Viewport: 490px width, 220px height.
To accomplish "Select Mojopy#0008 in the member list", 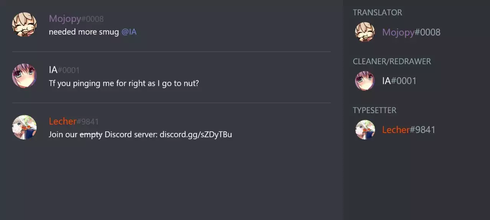I will pyautogui.click(x=411, y=32).
